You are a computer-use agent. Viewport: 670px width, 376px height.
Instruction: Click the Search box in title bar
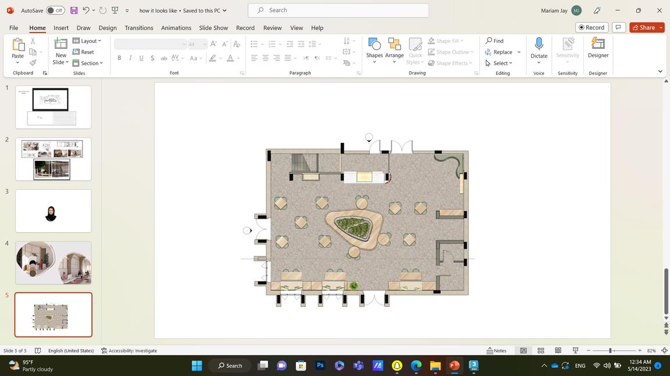pos(338,10)
